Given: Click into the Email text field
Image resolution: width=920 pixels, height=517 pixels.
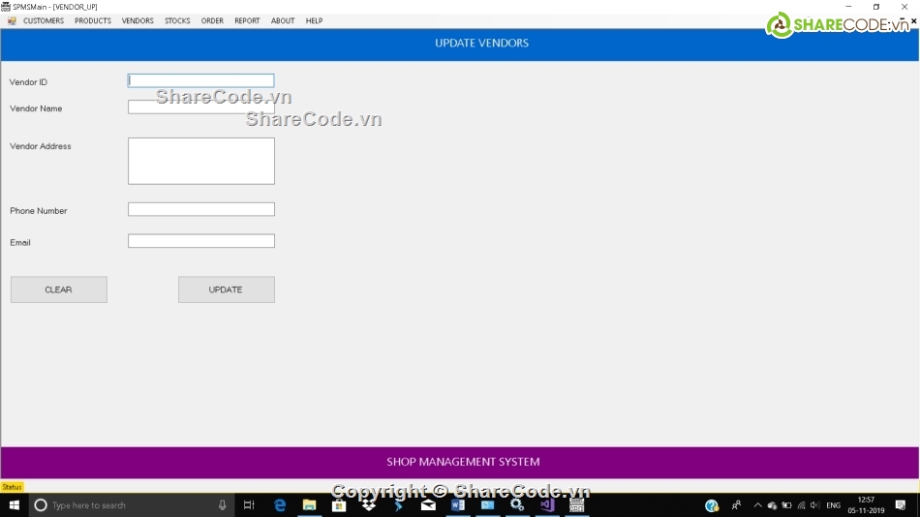Looking at the screenshot, I should (201, 241).
